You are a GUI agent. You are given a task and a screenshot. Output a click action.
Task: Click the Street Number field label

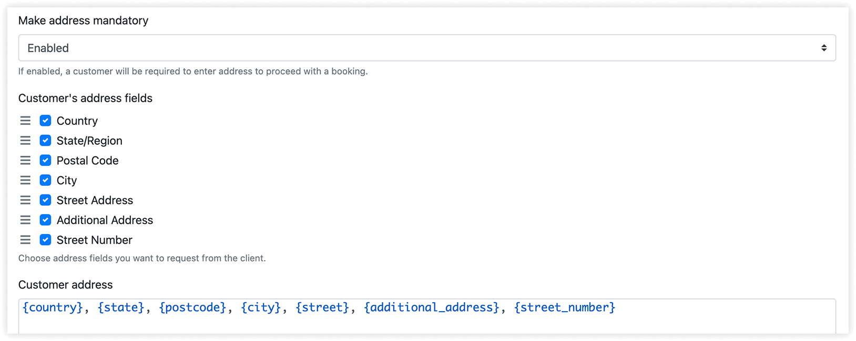tap(95, 240)
